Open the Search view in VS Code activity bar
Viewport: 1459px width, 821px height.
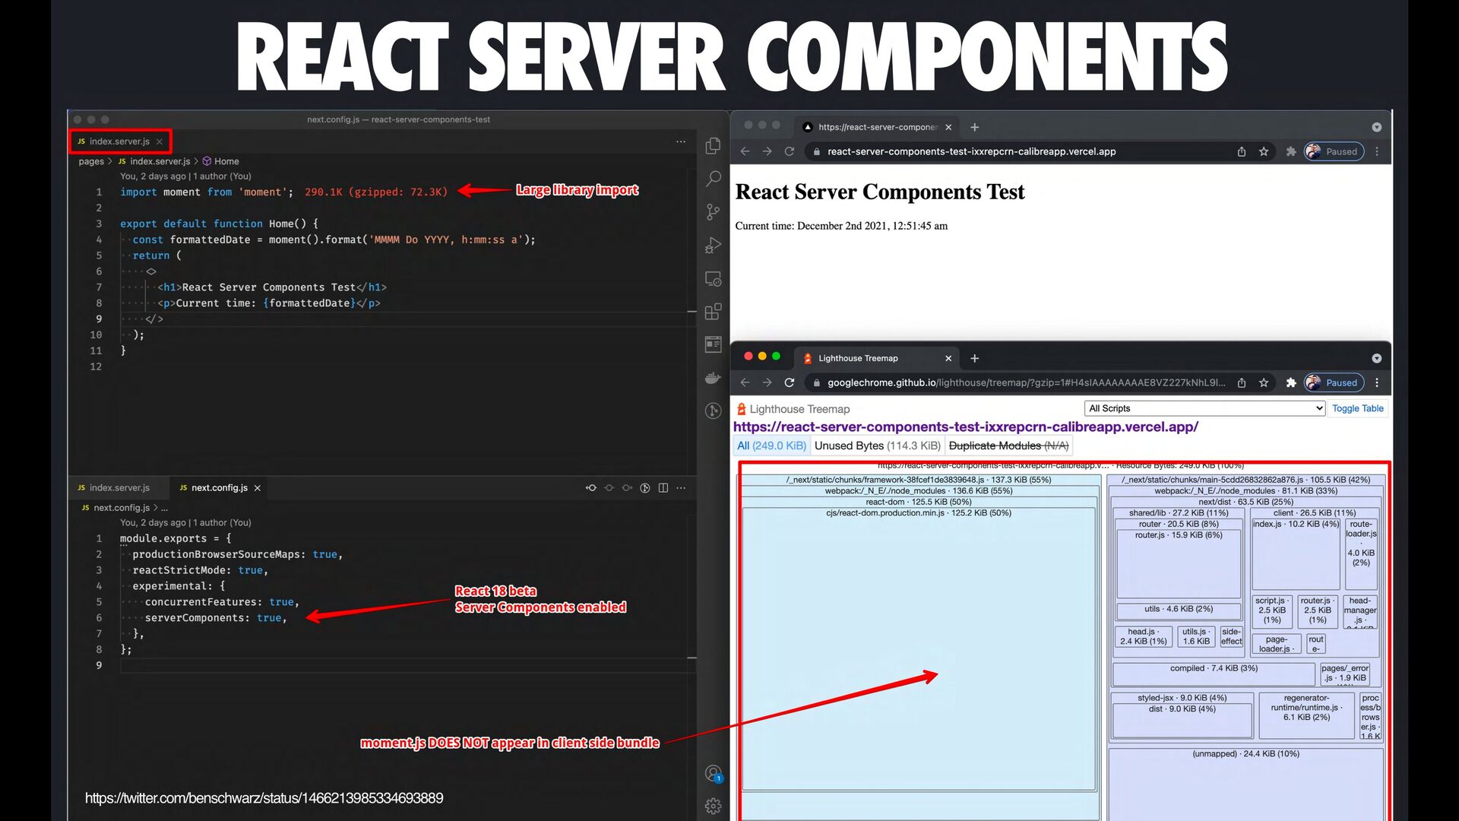click(713, 179)
